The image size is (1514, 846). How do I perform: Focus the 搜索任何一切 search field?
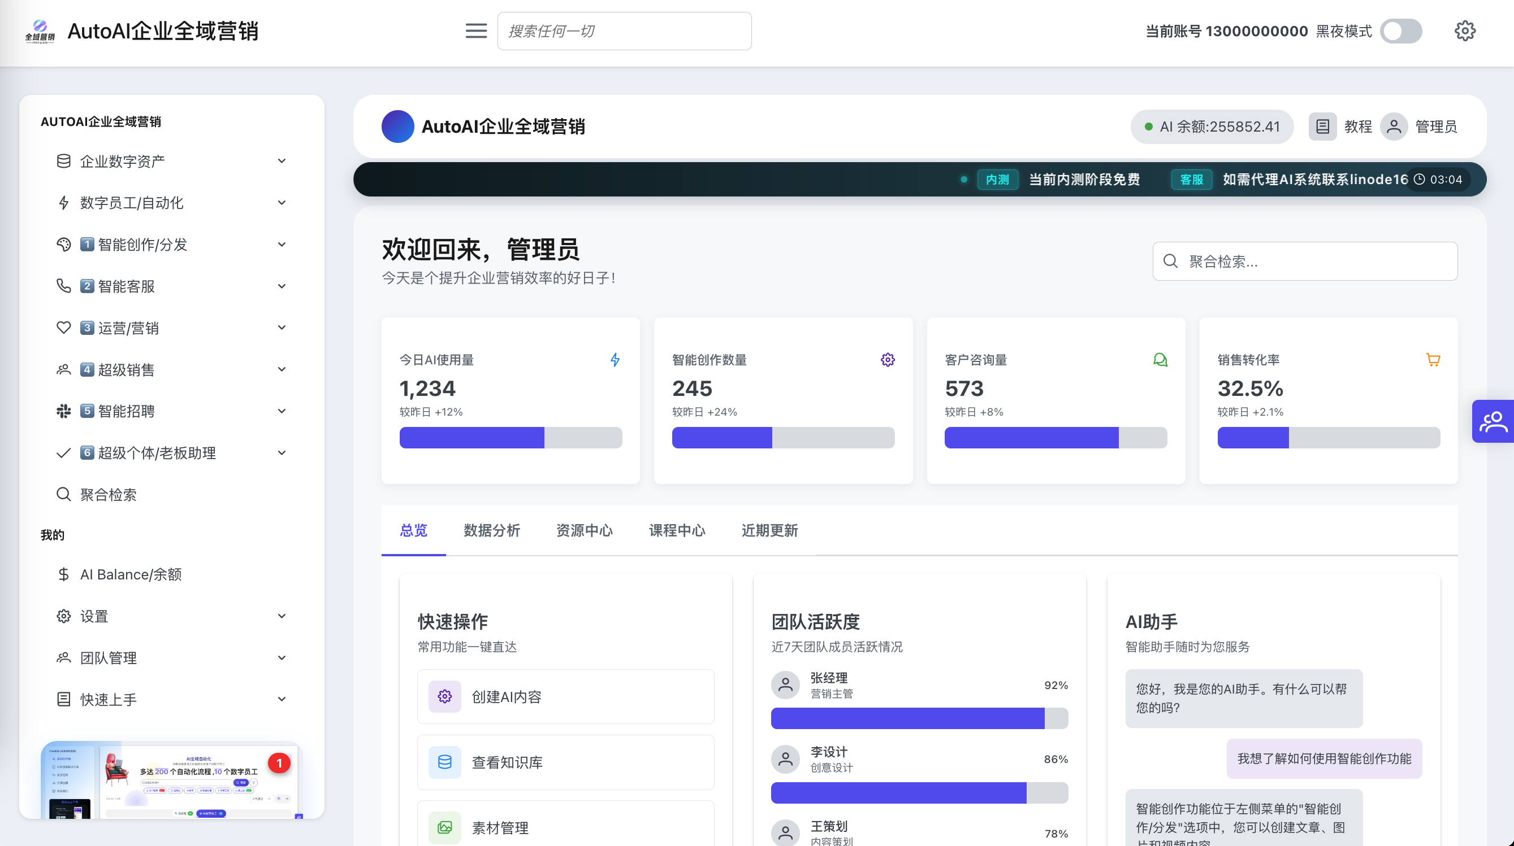624,31
